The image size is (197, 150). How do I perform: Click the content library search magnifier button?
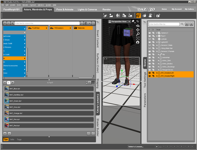pos(93,23)
